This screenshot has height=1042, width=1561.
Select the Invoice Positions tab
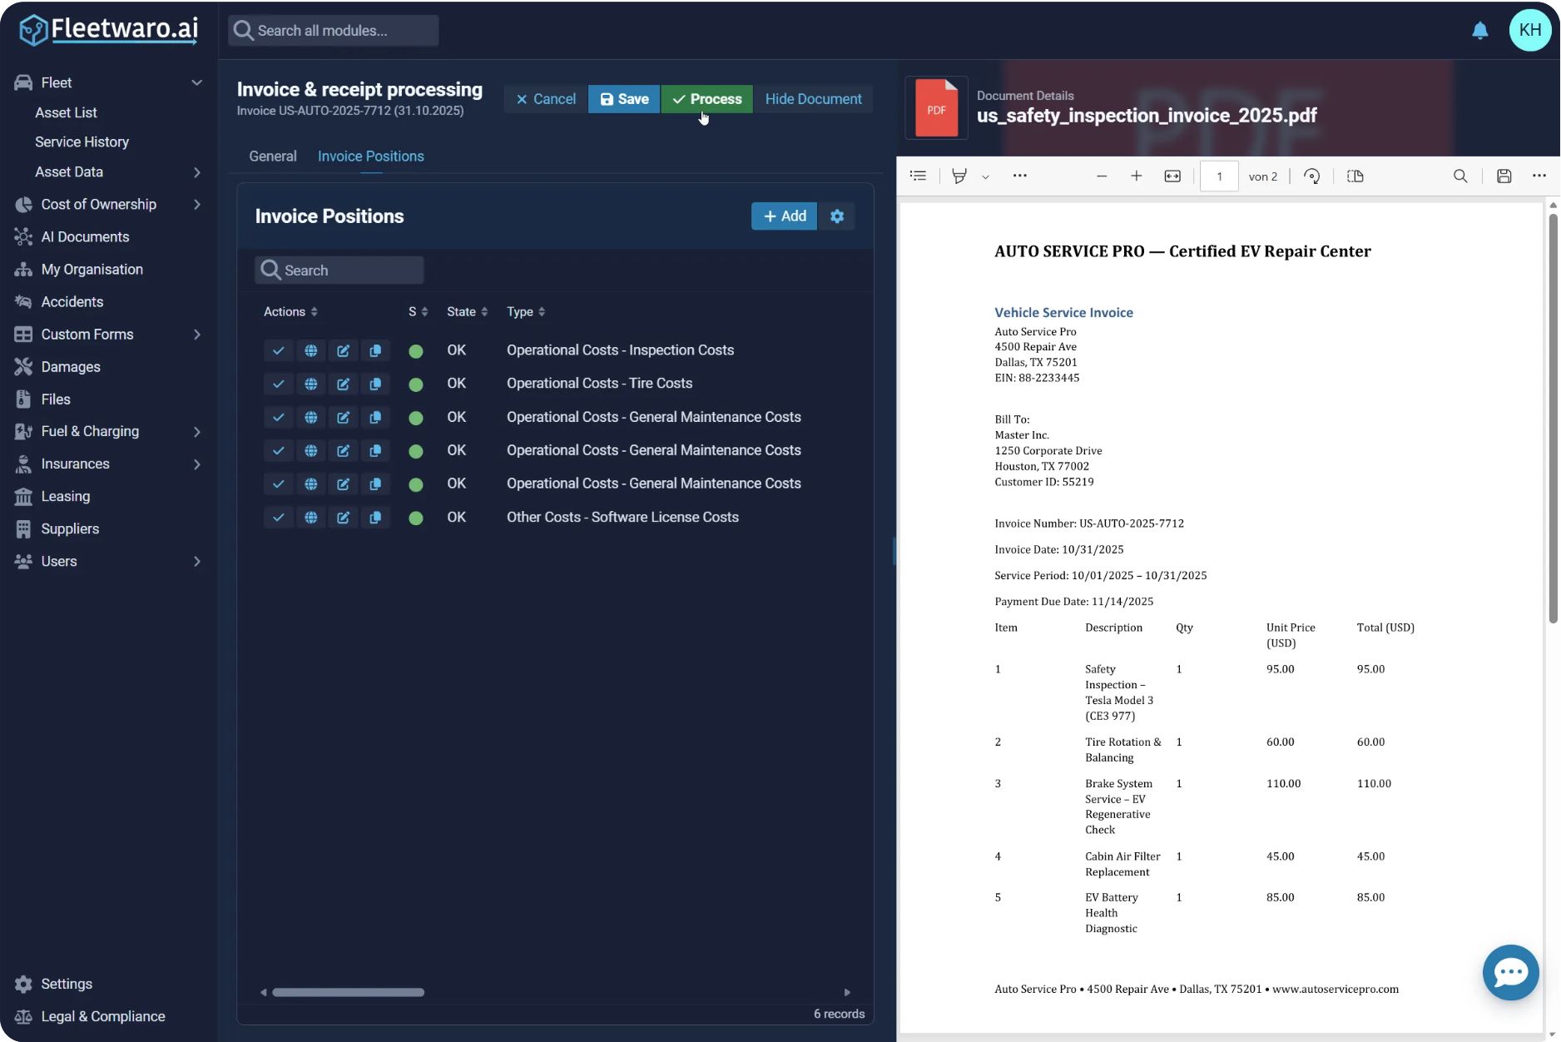pyautogui.click(x=371, y=156)
